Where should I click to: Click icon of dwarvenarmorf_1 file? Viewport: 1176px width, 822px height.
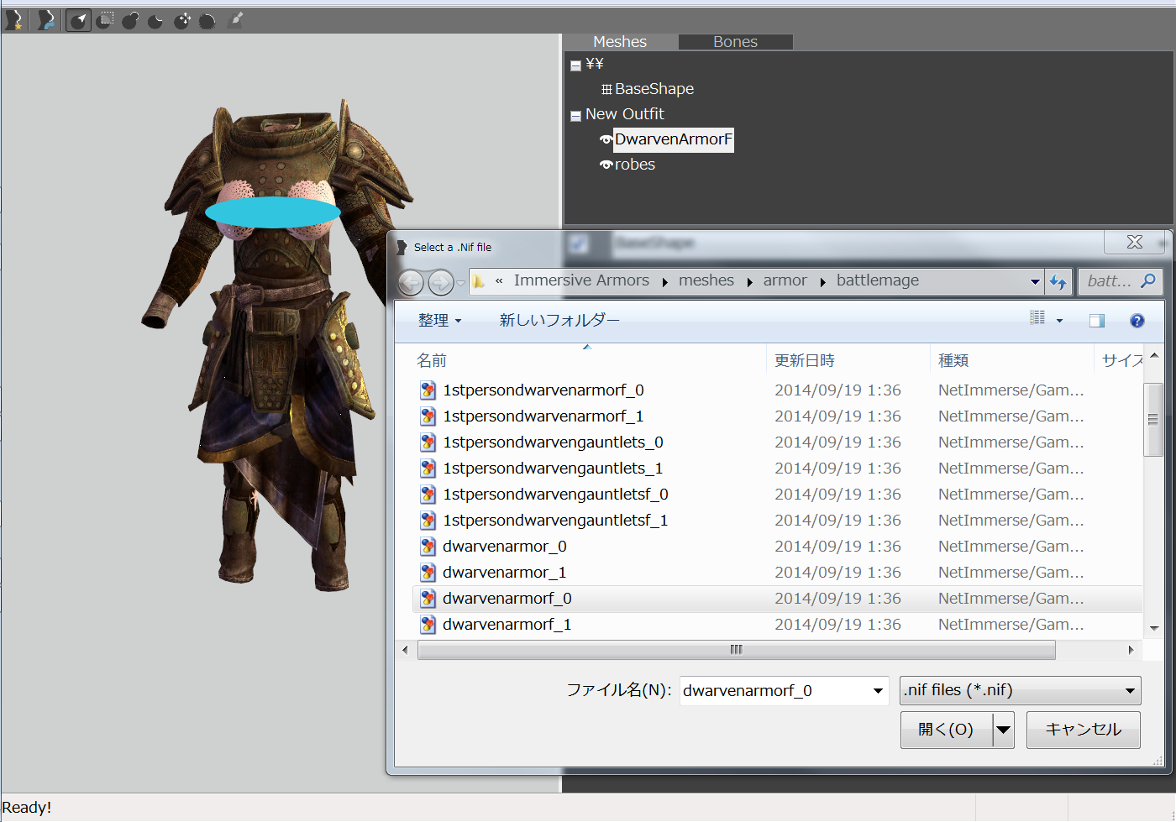tap(428, 624)
